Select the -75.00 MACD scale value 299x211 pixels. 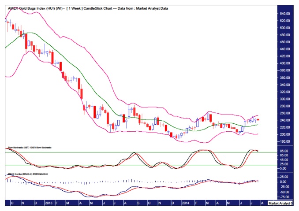(x=284, y=197)
